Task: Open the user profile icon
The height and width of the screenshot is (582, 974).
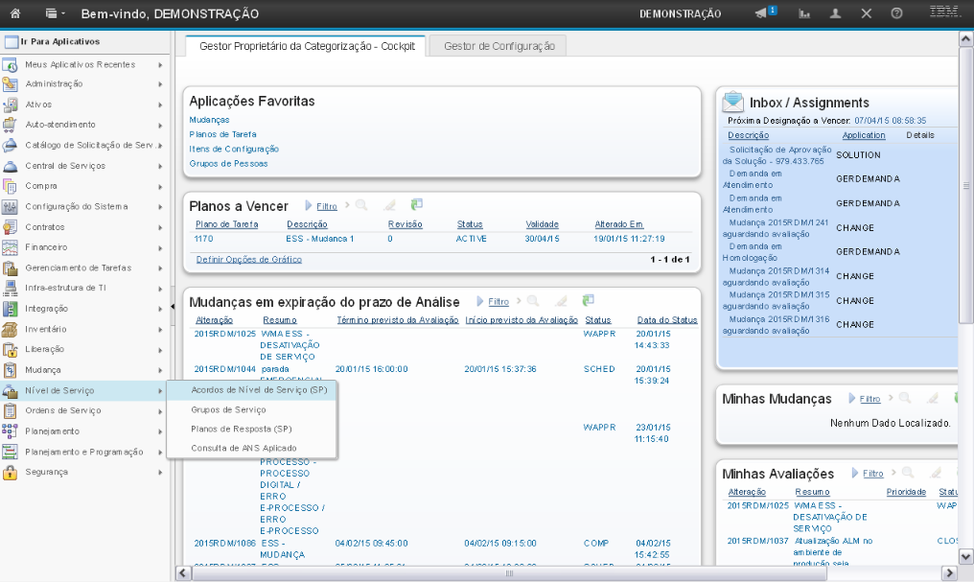Action: [835, 13]
